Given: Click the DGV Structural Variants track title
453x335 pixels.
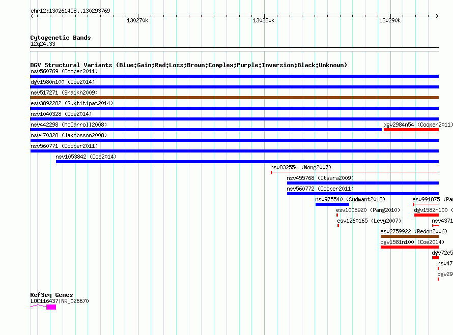Looking at the screenshot, I should click(x=189, y=65).
